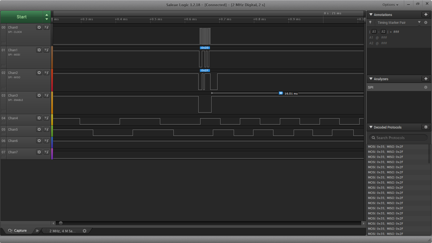The width and height of the screenshot is (432, 243).
Task: Open the Options menu
Action: 390,5
